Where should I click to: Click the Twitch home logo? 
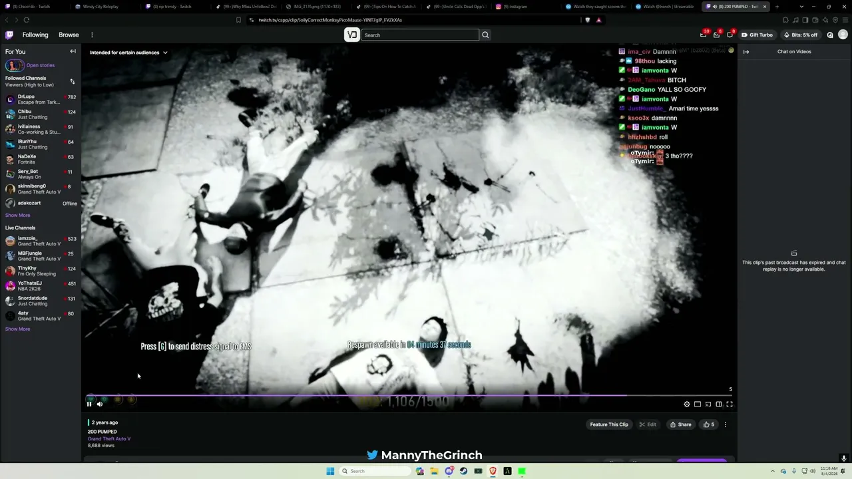[9, 35]
